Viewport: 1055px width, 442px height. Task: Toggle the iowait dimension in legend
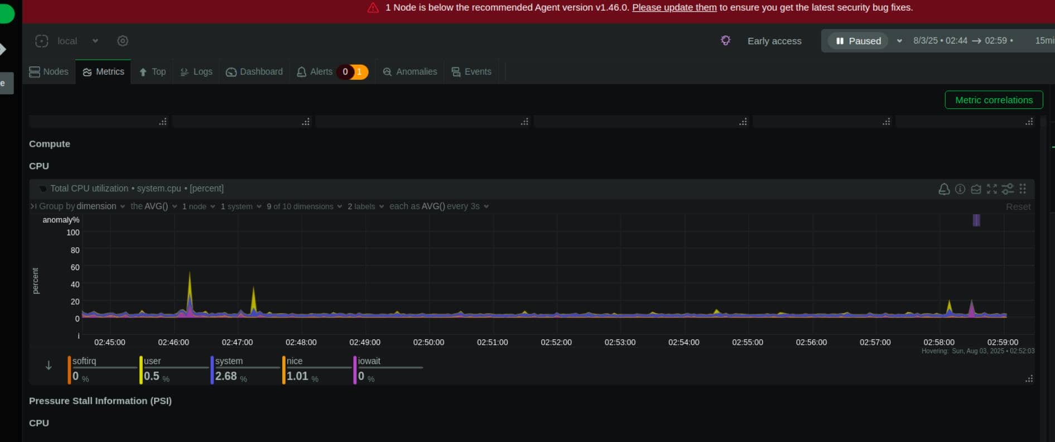pyautogui.click(x=388, y=370)
